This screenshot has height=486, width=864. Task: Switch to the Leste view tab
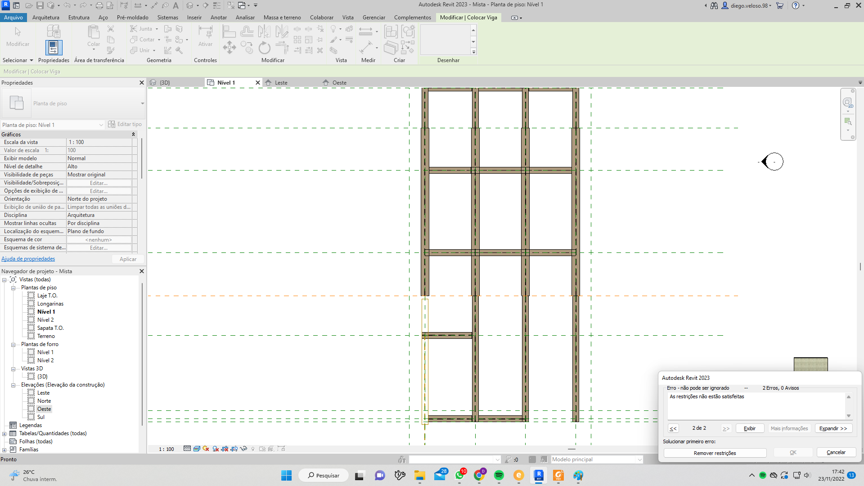pyautogui.click(x=281, y=83)
